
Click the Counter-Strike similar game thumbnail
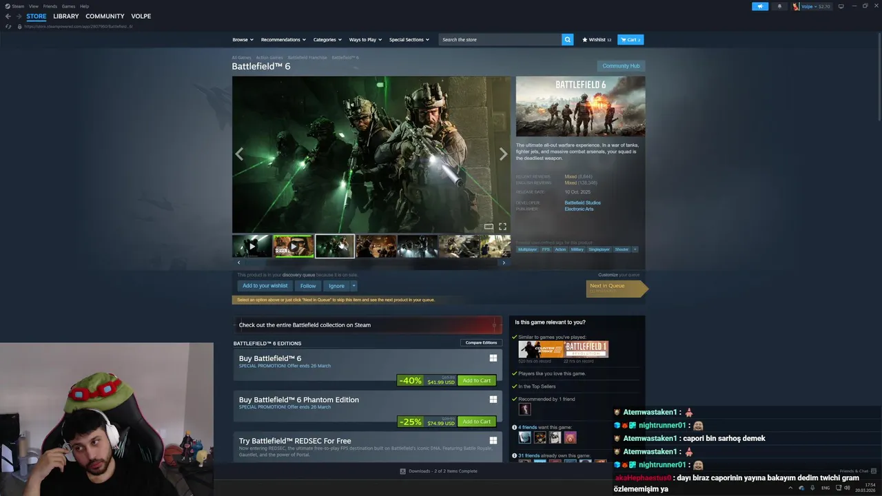[541, 349]
